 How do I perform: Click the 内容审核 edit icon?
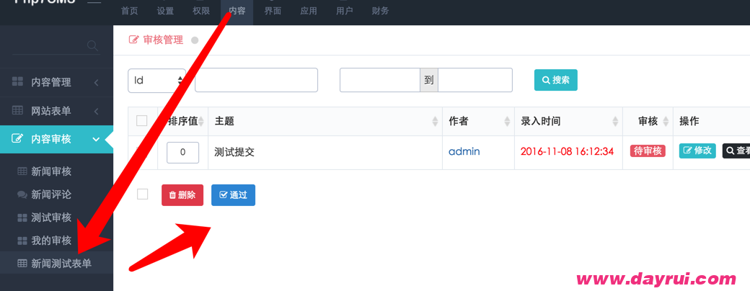[x=17, y=139]
